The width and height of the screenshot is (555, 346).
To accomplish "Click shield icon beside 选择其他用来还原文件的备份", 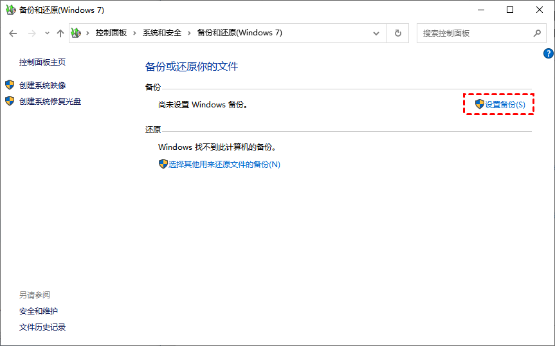I will pyautogui.click(x=163, y=164).
